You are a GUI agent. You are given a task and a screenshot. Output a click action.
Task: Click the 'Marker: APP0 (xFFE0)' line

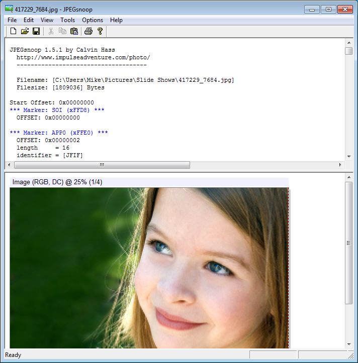pyautogui.click(x=59, y=133)
